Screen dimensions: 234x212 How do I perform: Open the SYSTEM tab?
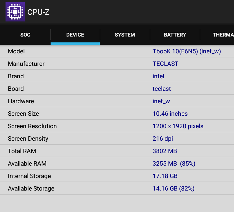[125, 35]
